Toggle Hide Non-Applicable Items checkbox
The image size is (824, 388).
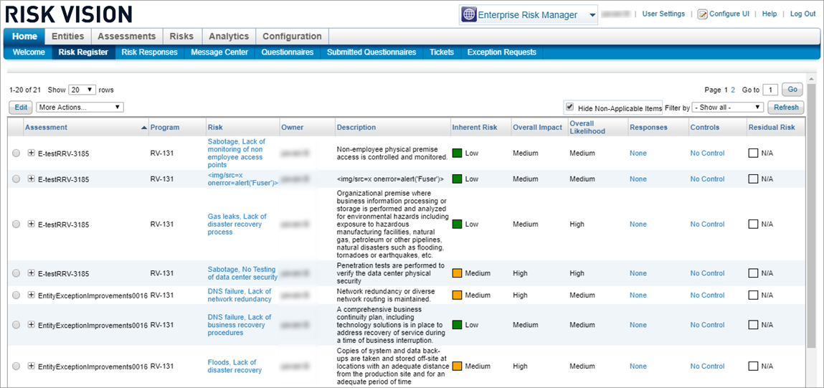coord(569,108)
